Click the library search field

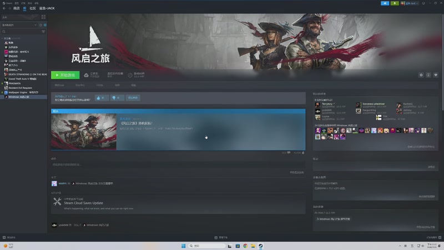click(21, 32)
